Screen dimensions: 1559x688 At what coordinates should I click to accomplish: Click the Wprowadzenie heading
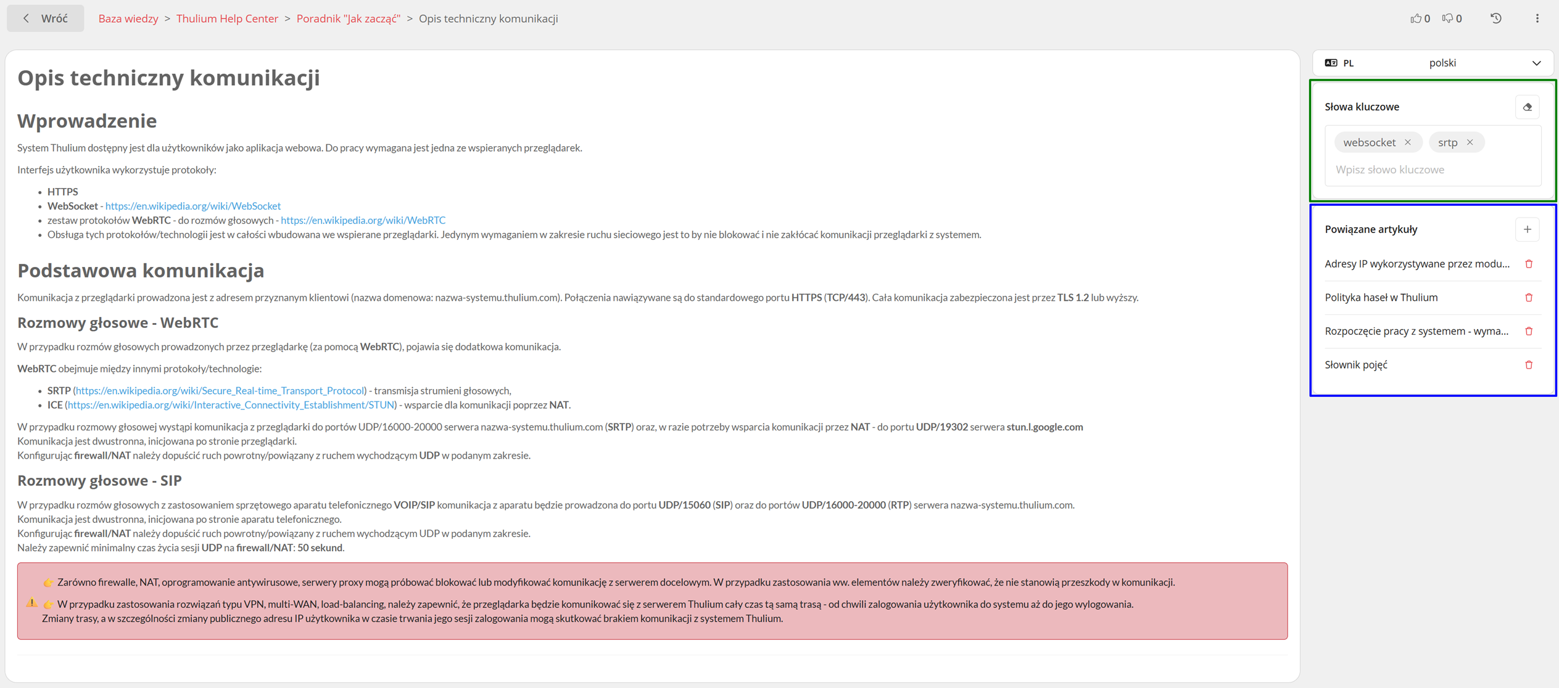point(87,121)
